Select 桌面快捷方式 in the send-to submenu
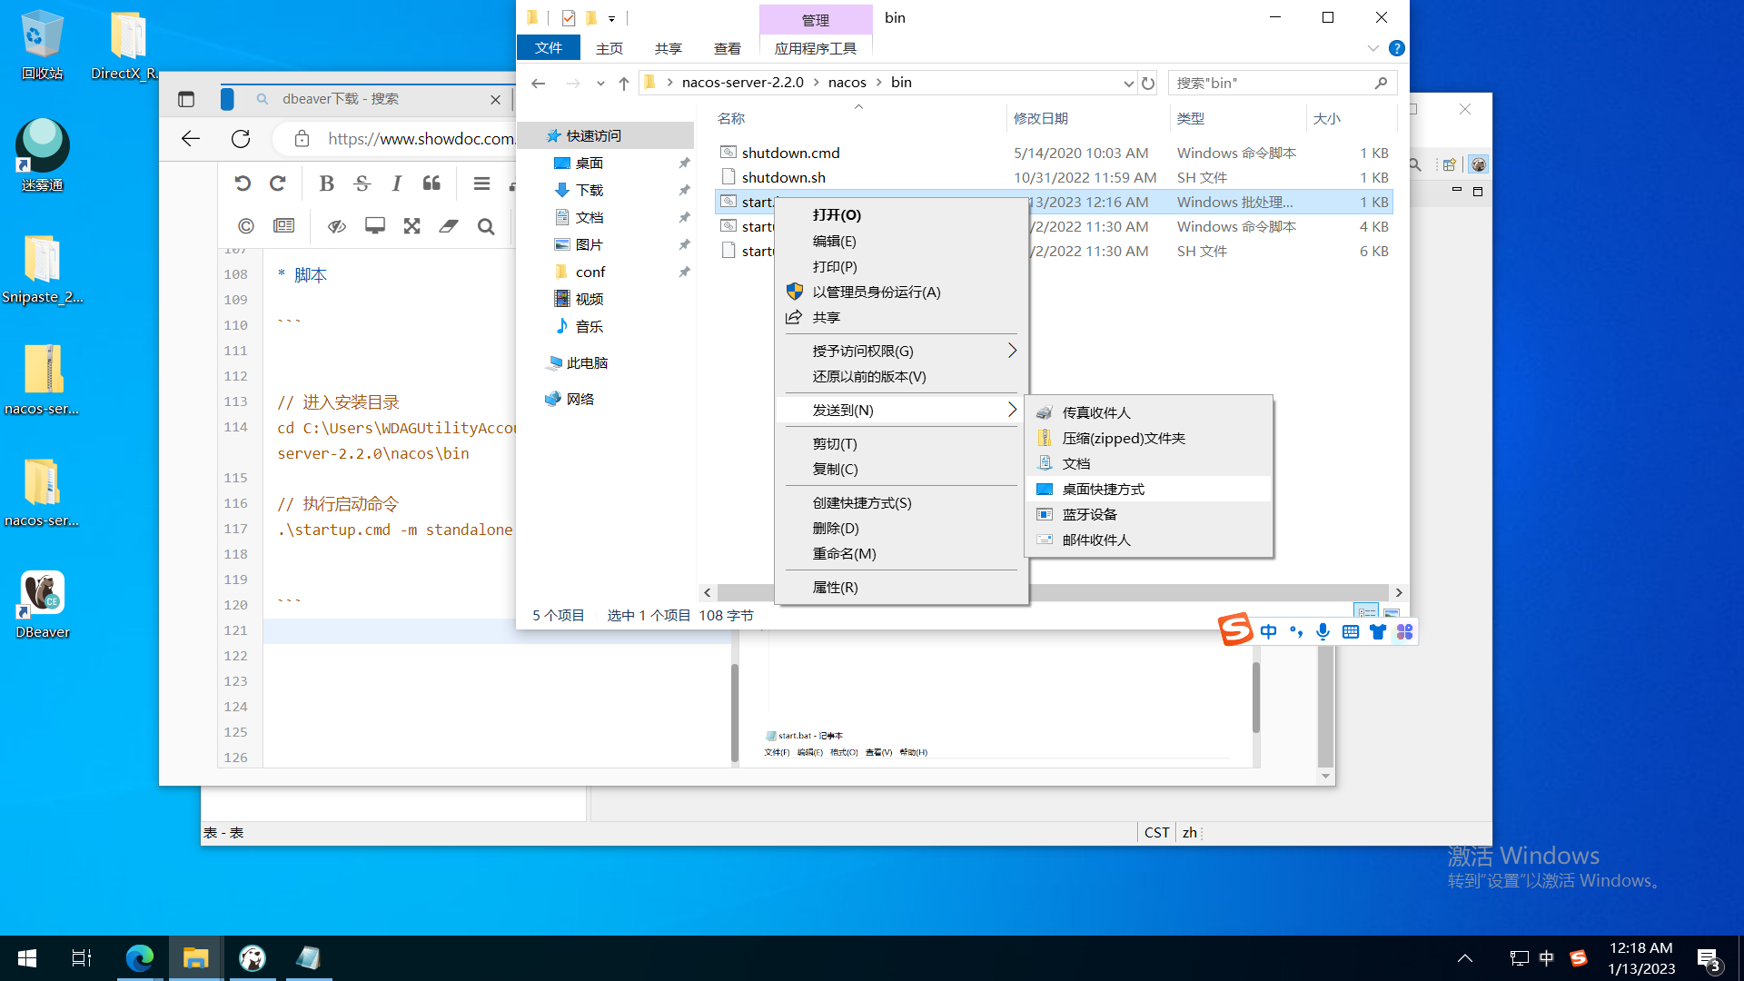 point(1148,489)
